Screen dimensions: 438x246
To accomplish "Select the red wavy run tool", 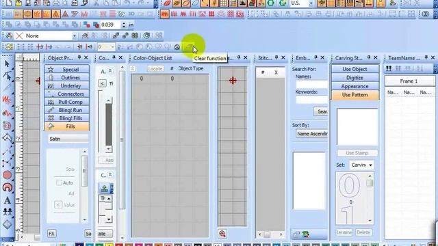I will point(7,113).
